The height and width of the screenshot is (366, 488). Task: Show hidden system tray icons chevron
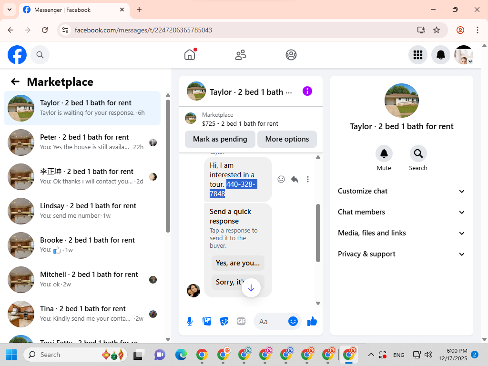371,355
